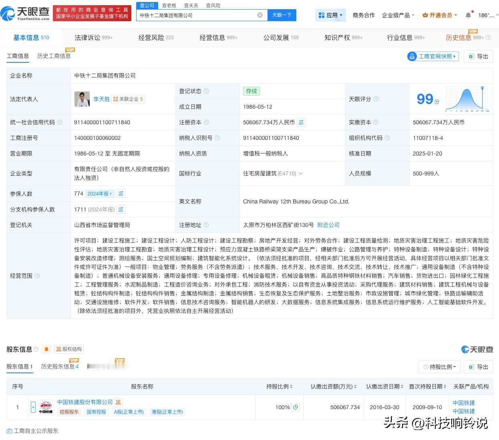Image resolution: width=499 pixels, height=440 pixels.
Task: Click the 商务合作 link
Action: coord(364,15)
